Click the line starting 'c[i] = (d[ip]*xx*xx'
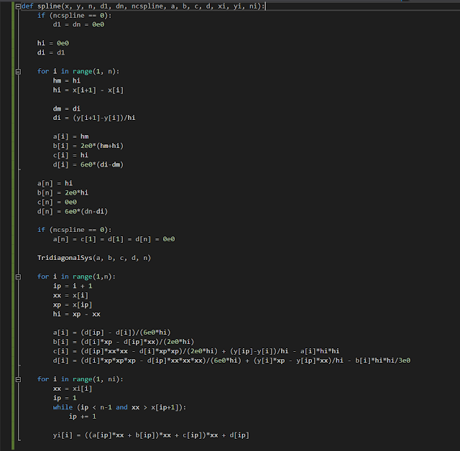 tap(196, 351)
